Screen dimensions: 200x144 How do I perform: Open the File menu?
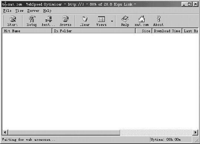pos(7,11)
